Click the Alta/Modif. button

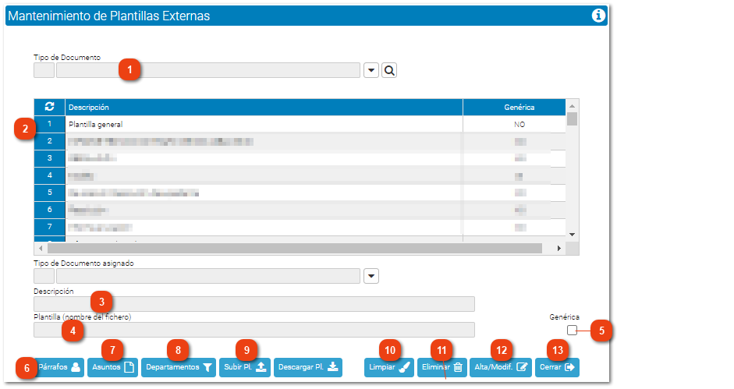(501, 367)
